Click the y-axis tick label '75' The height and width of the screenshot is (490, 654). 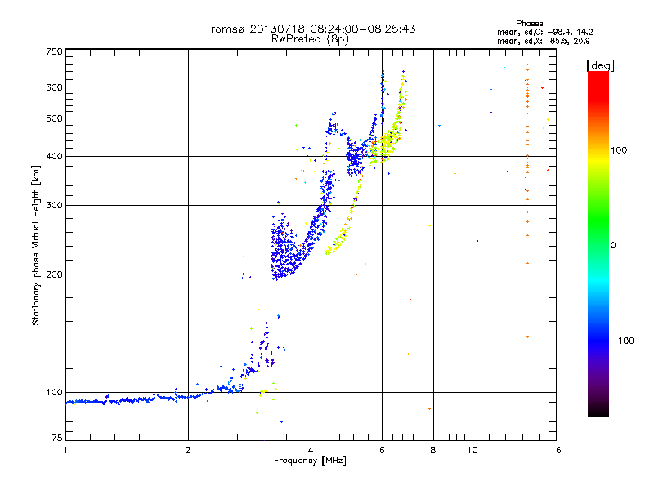click(57, 438)
